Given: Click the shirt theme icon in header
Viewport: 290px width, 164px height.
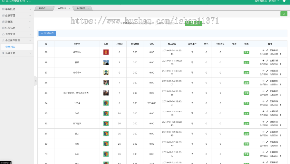Looking at the screenshot, I should [x=284, y=1].
